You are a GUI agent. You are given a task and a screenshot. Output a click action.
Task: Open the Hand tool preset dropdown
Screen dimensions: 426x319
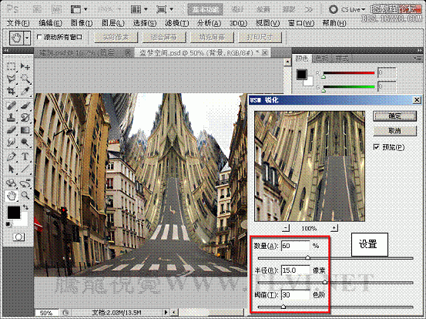(27, 38)
